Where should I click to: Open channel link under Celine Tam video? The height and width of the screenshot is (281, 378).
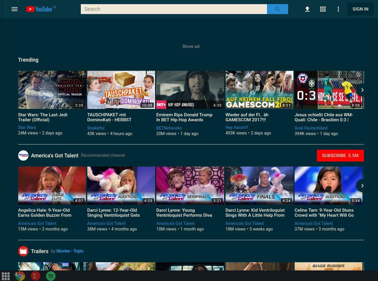tap(314, 223)
